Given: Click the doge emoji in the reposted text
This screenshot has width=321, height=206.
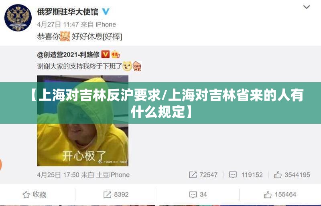Looking at the screenshot, I should [127, 66].
